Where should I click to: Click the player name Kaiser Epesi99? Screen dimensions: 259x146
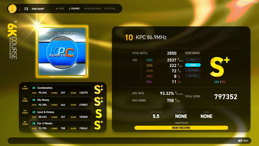[x=38, y=9]
